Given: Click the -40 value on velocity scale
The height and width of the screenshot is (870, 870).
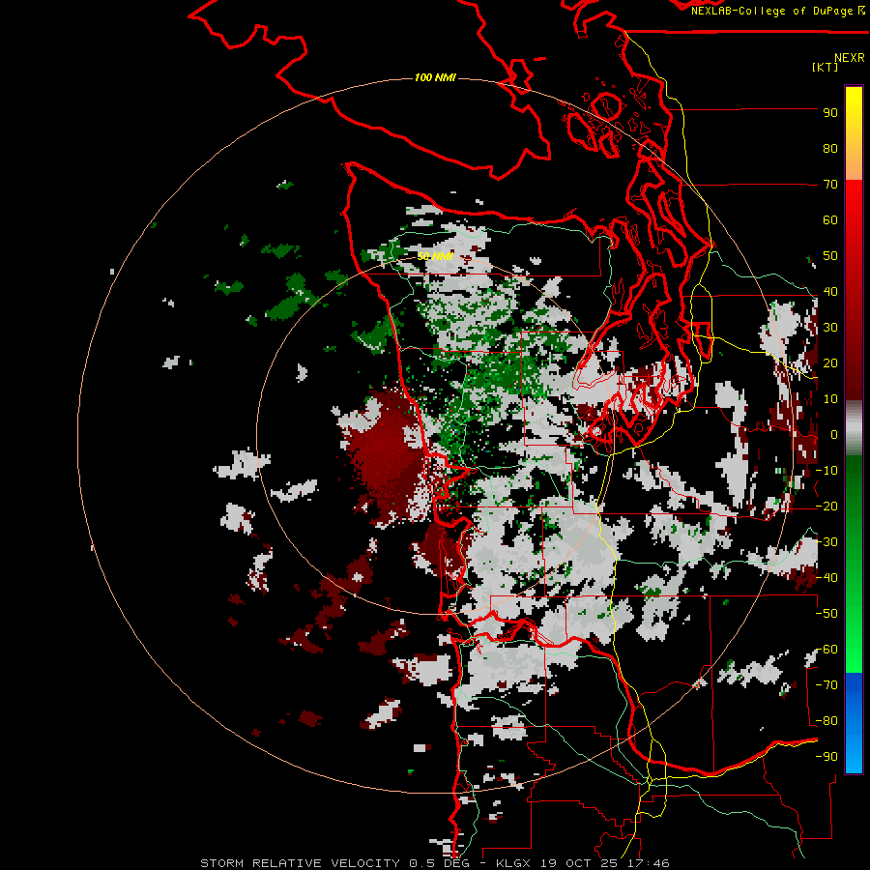Looking at the screenshot, I should (826, 578).
